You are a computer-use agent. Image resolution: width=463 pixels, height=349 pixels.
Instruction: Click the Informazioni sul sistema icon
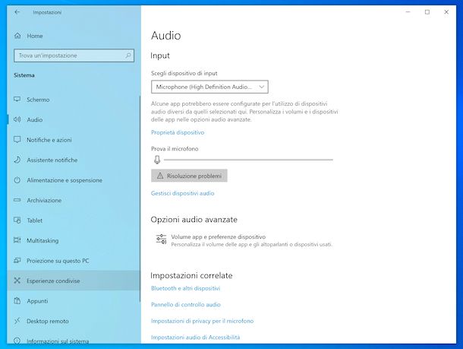[17, 341]
